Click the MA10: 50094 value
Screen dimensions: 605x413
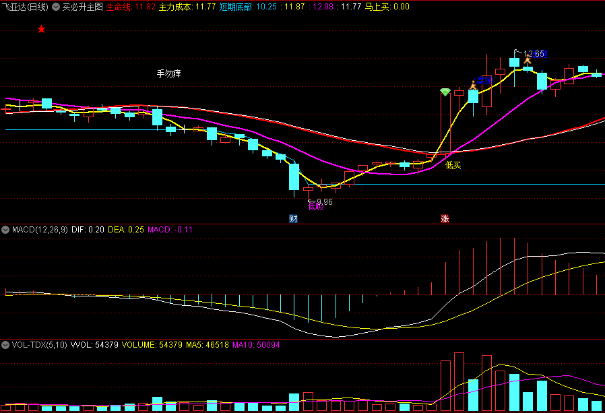click(x=256, y=345)
